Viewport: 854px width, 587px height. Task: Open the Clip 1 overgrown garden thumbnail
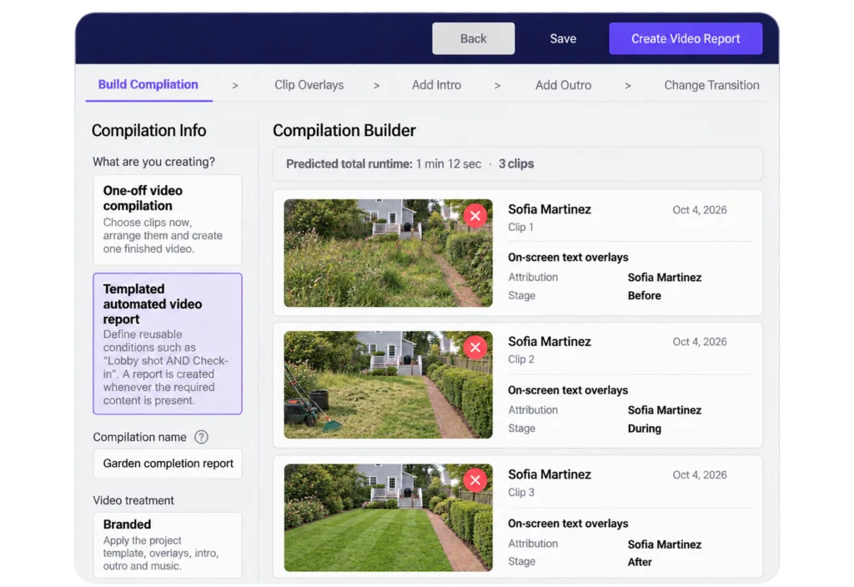[x=388, y=253]
